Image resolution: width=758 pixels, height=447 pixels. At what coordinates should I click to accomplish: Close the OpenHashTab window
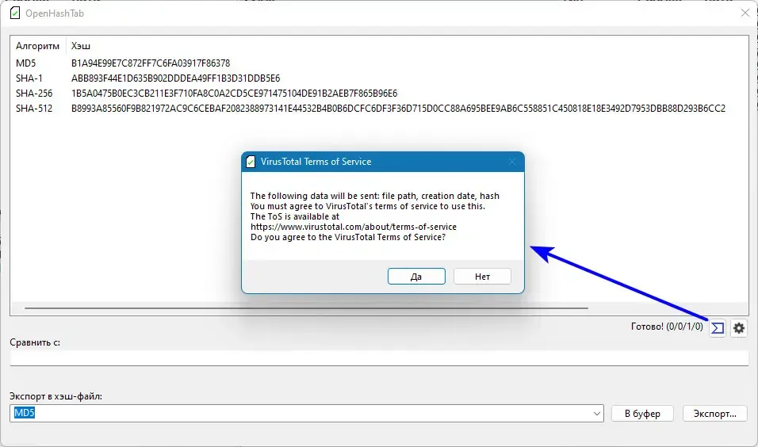pyautogui.click(x=745, y=13)
